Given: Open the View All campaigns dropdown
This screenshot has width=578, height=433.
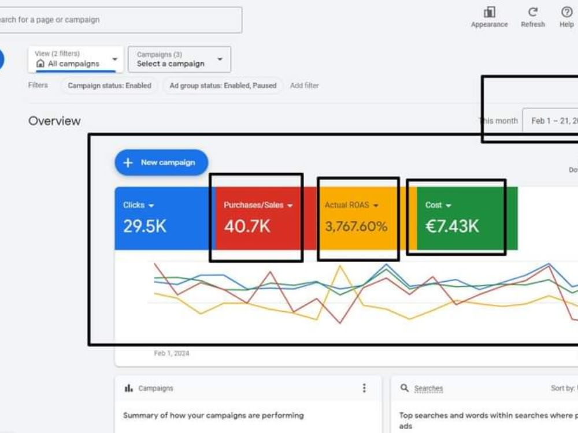Looking at the screenshot, I should (x=76, y=59).
